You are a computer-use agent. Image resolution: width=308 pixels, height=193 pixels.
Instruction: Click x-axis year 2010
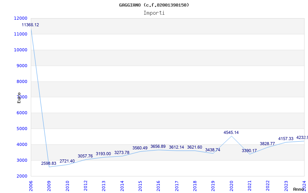(x=68, y=186)
